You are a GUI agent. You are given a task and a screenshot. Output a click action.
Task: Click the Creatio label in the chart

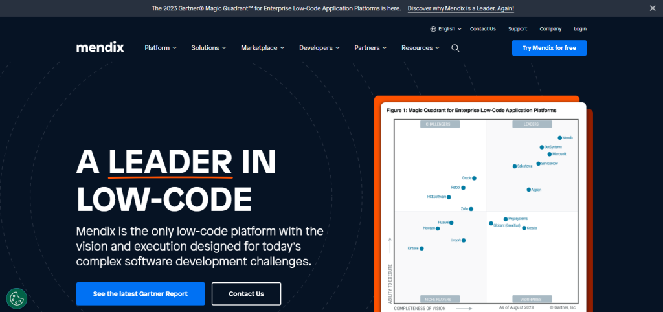pyautogui.click(x=532, y=228)
